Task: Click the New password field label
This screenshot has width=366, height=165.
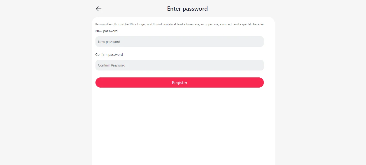Action: [106, 31]
